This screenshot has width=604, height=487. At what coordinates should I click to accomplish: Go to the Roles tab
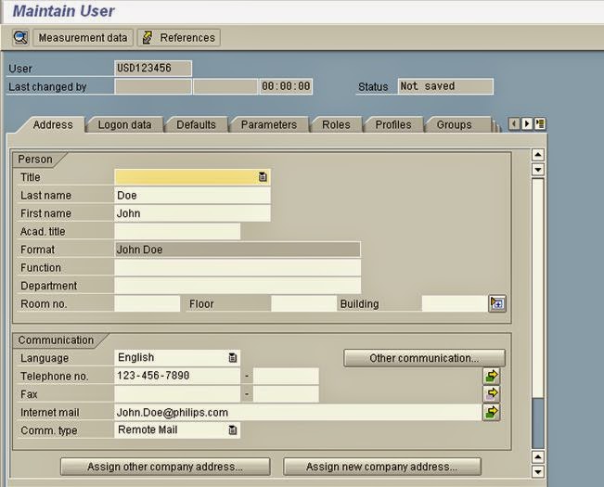pos(336,124)
